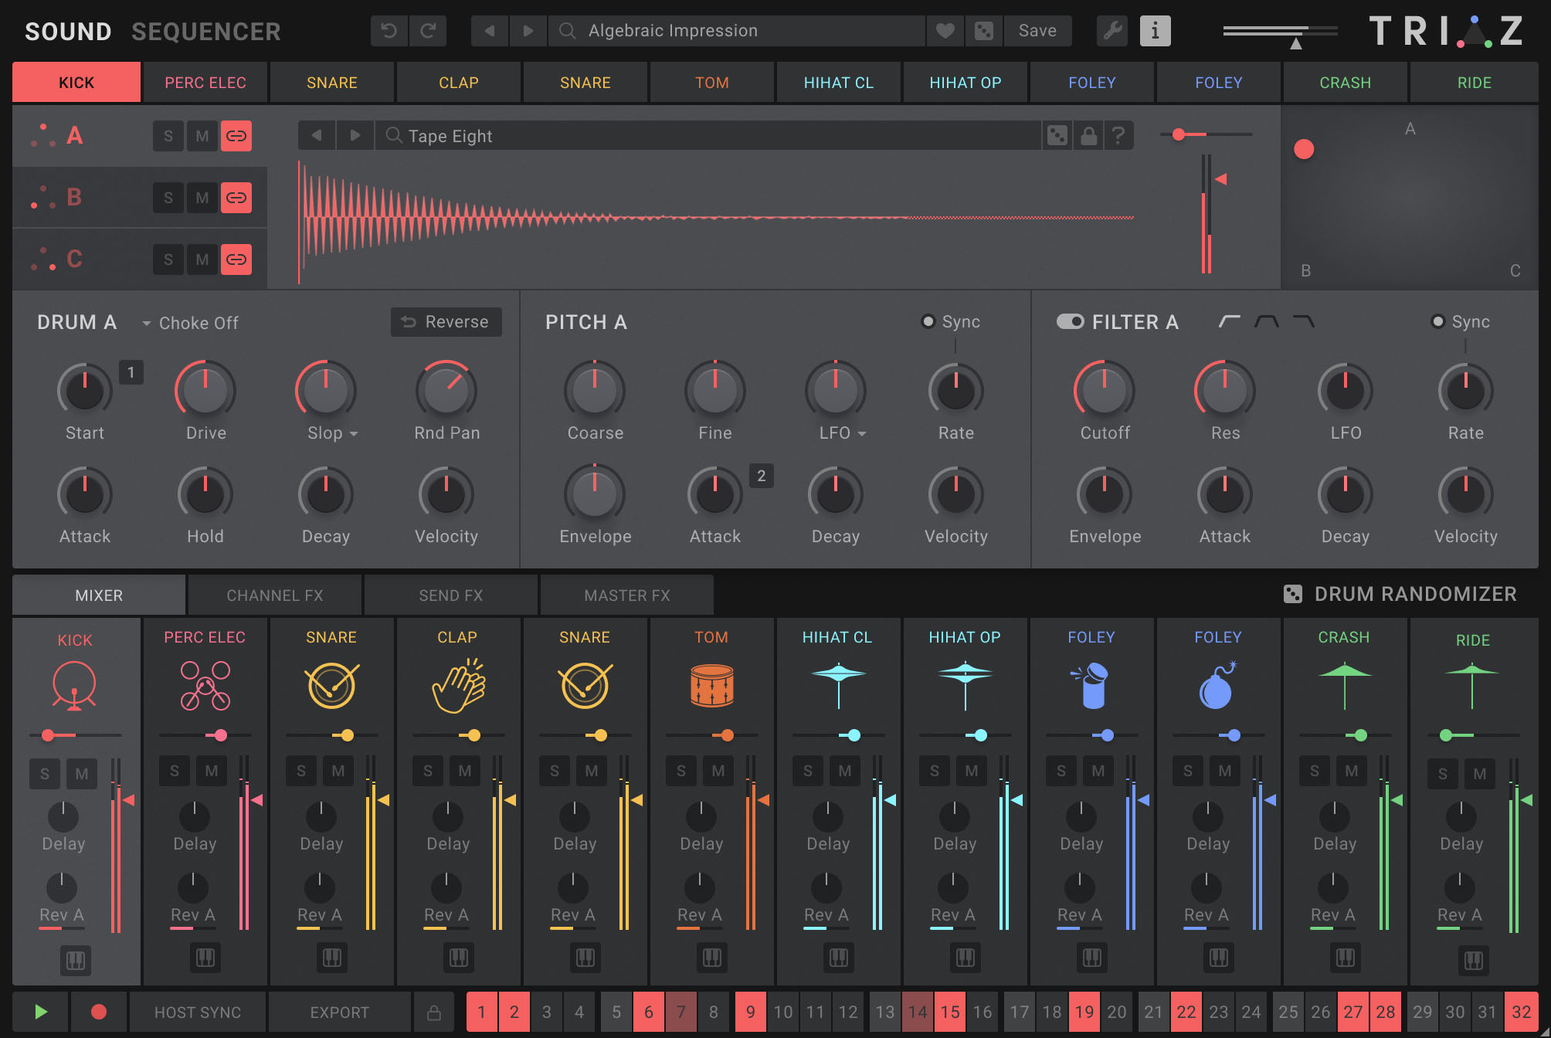Click the kick drum icon in the mixer
This screenshot has width=1551, height=1038.
[x=75, y=684]
